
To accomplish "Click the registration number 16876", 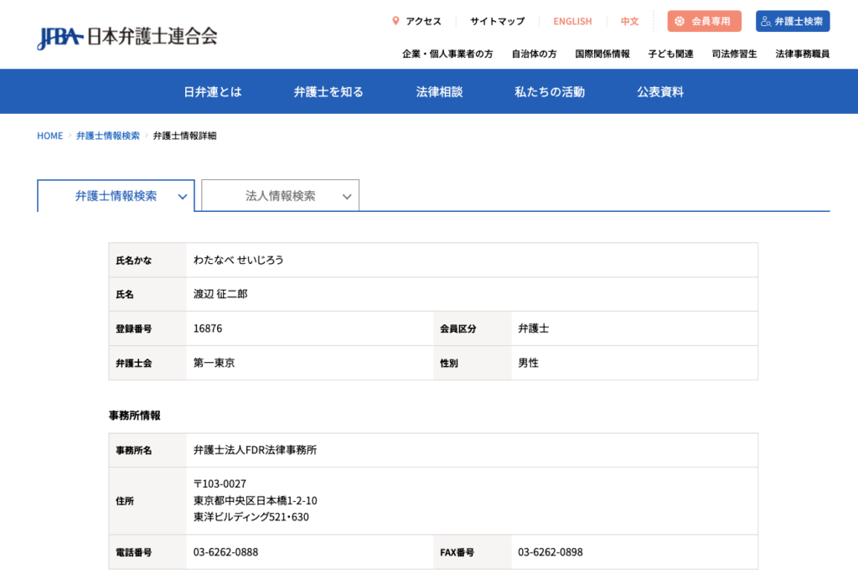I will [x=208, y=328].
